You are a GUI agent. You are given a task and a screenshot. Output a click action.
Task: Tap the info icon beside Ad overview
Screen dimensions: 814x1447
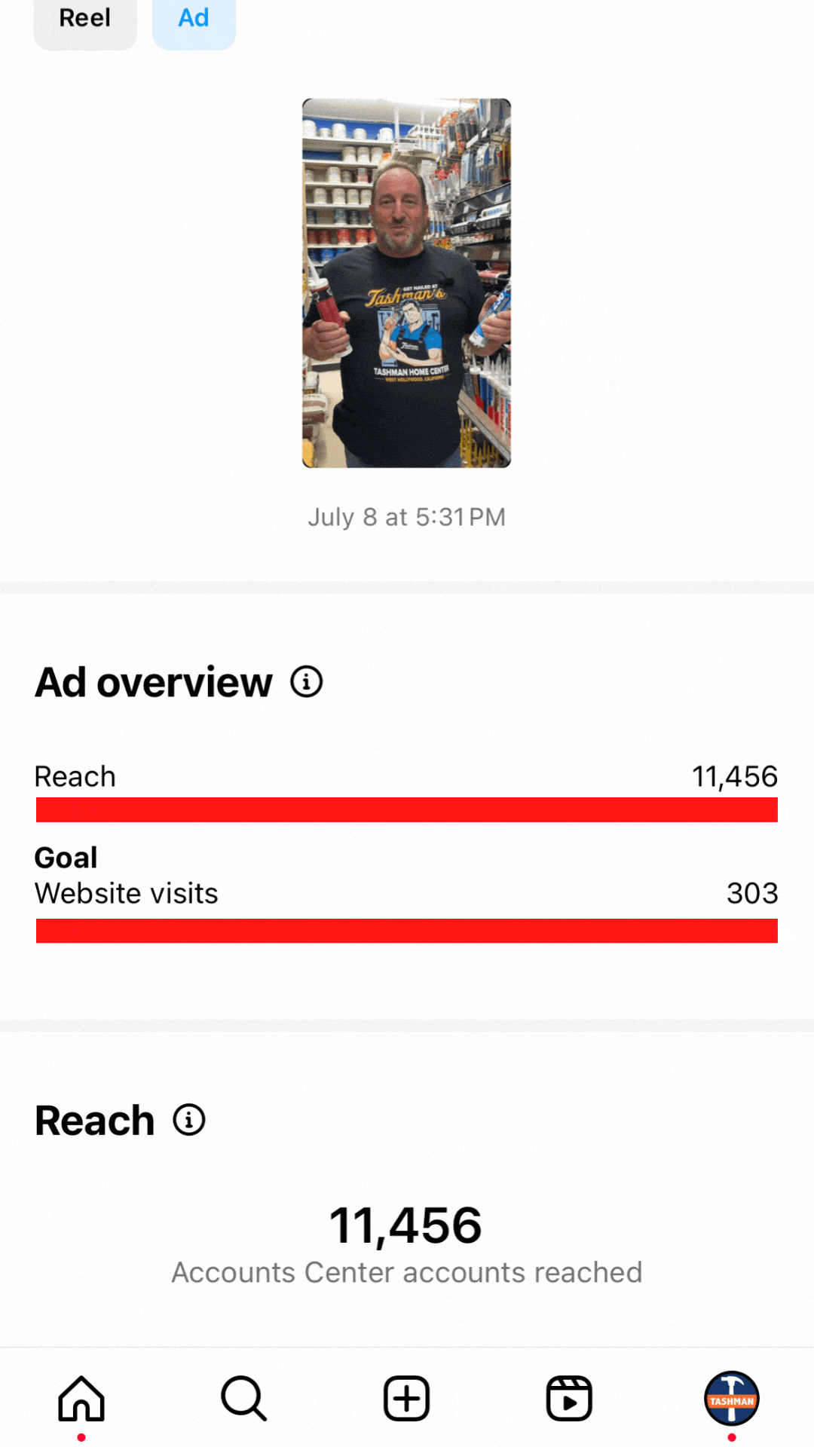click(x=307, y=682)
